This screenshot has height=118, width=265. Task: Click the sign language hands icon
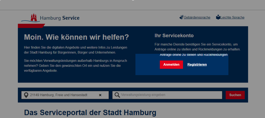[x=181, y=17]
